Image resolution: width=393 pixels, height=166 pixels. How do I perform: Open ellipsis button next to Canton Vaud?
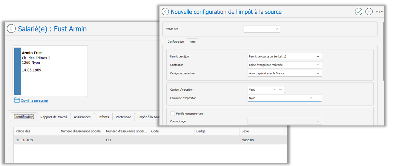pyautogui.click(x=281, y=89)
